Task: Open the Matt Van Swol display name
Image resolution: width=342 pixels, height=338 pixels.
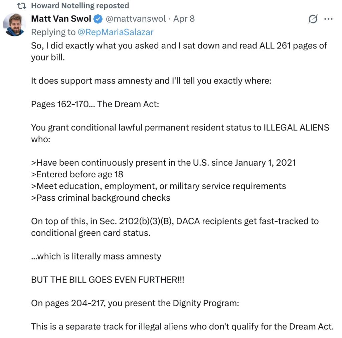Action: [61, 19]
